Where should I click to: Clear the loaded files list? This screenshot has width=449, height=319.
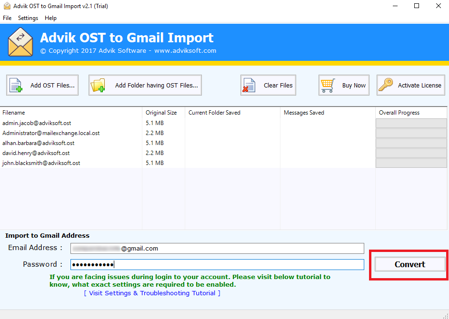[x=269, y=85]
